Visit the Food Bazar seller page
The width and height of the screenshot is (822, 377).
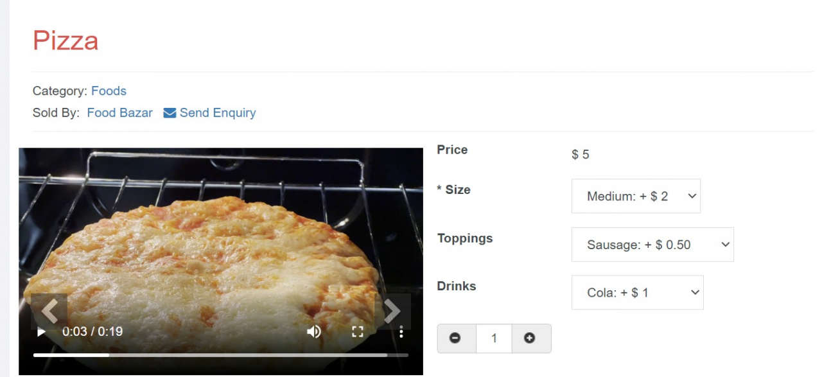click(x=119, y=113)
